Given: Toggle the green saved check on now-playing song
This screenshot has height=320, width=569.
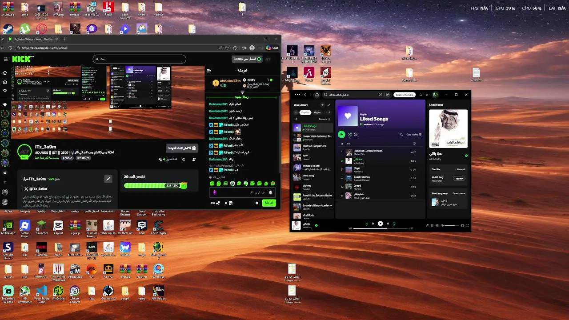Looking at the screenshot, I should [317, 225].
